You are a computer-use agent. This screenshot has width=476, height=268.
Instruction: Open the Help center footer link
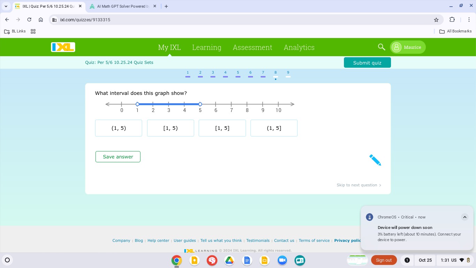(158, 240)
